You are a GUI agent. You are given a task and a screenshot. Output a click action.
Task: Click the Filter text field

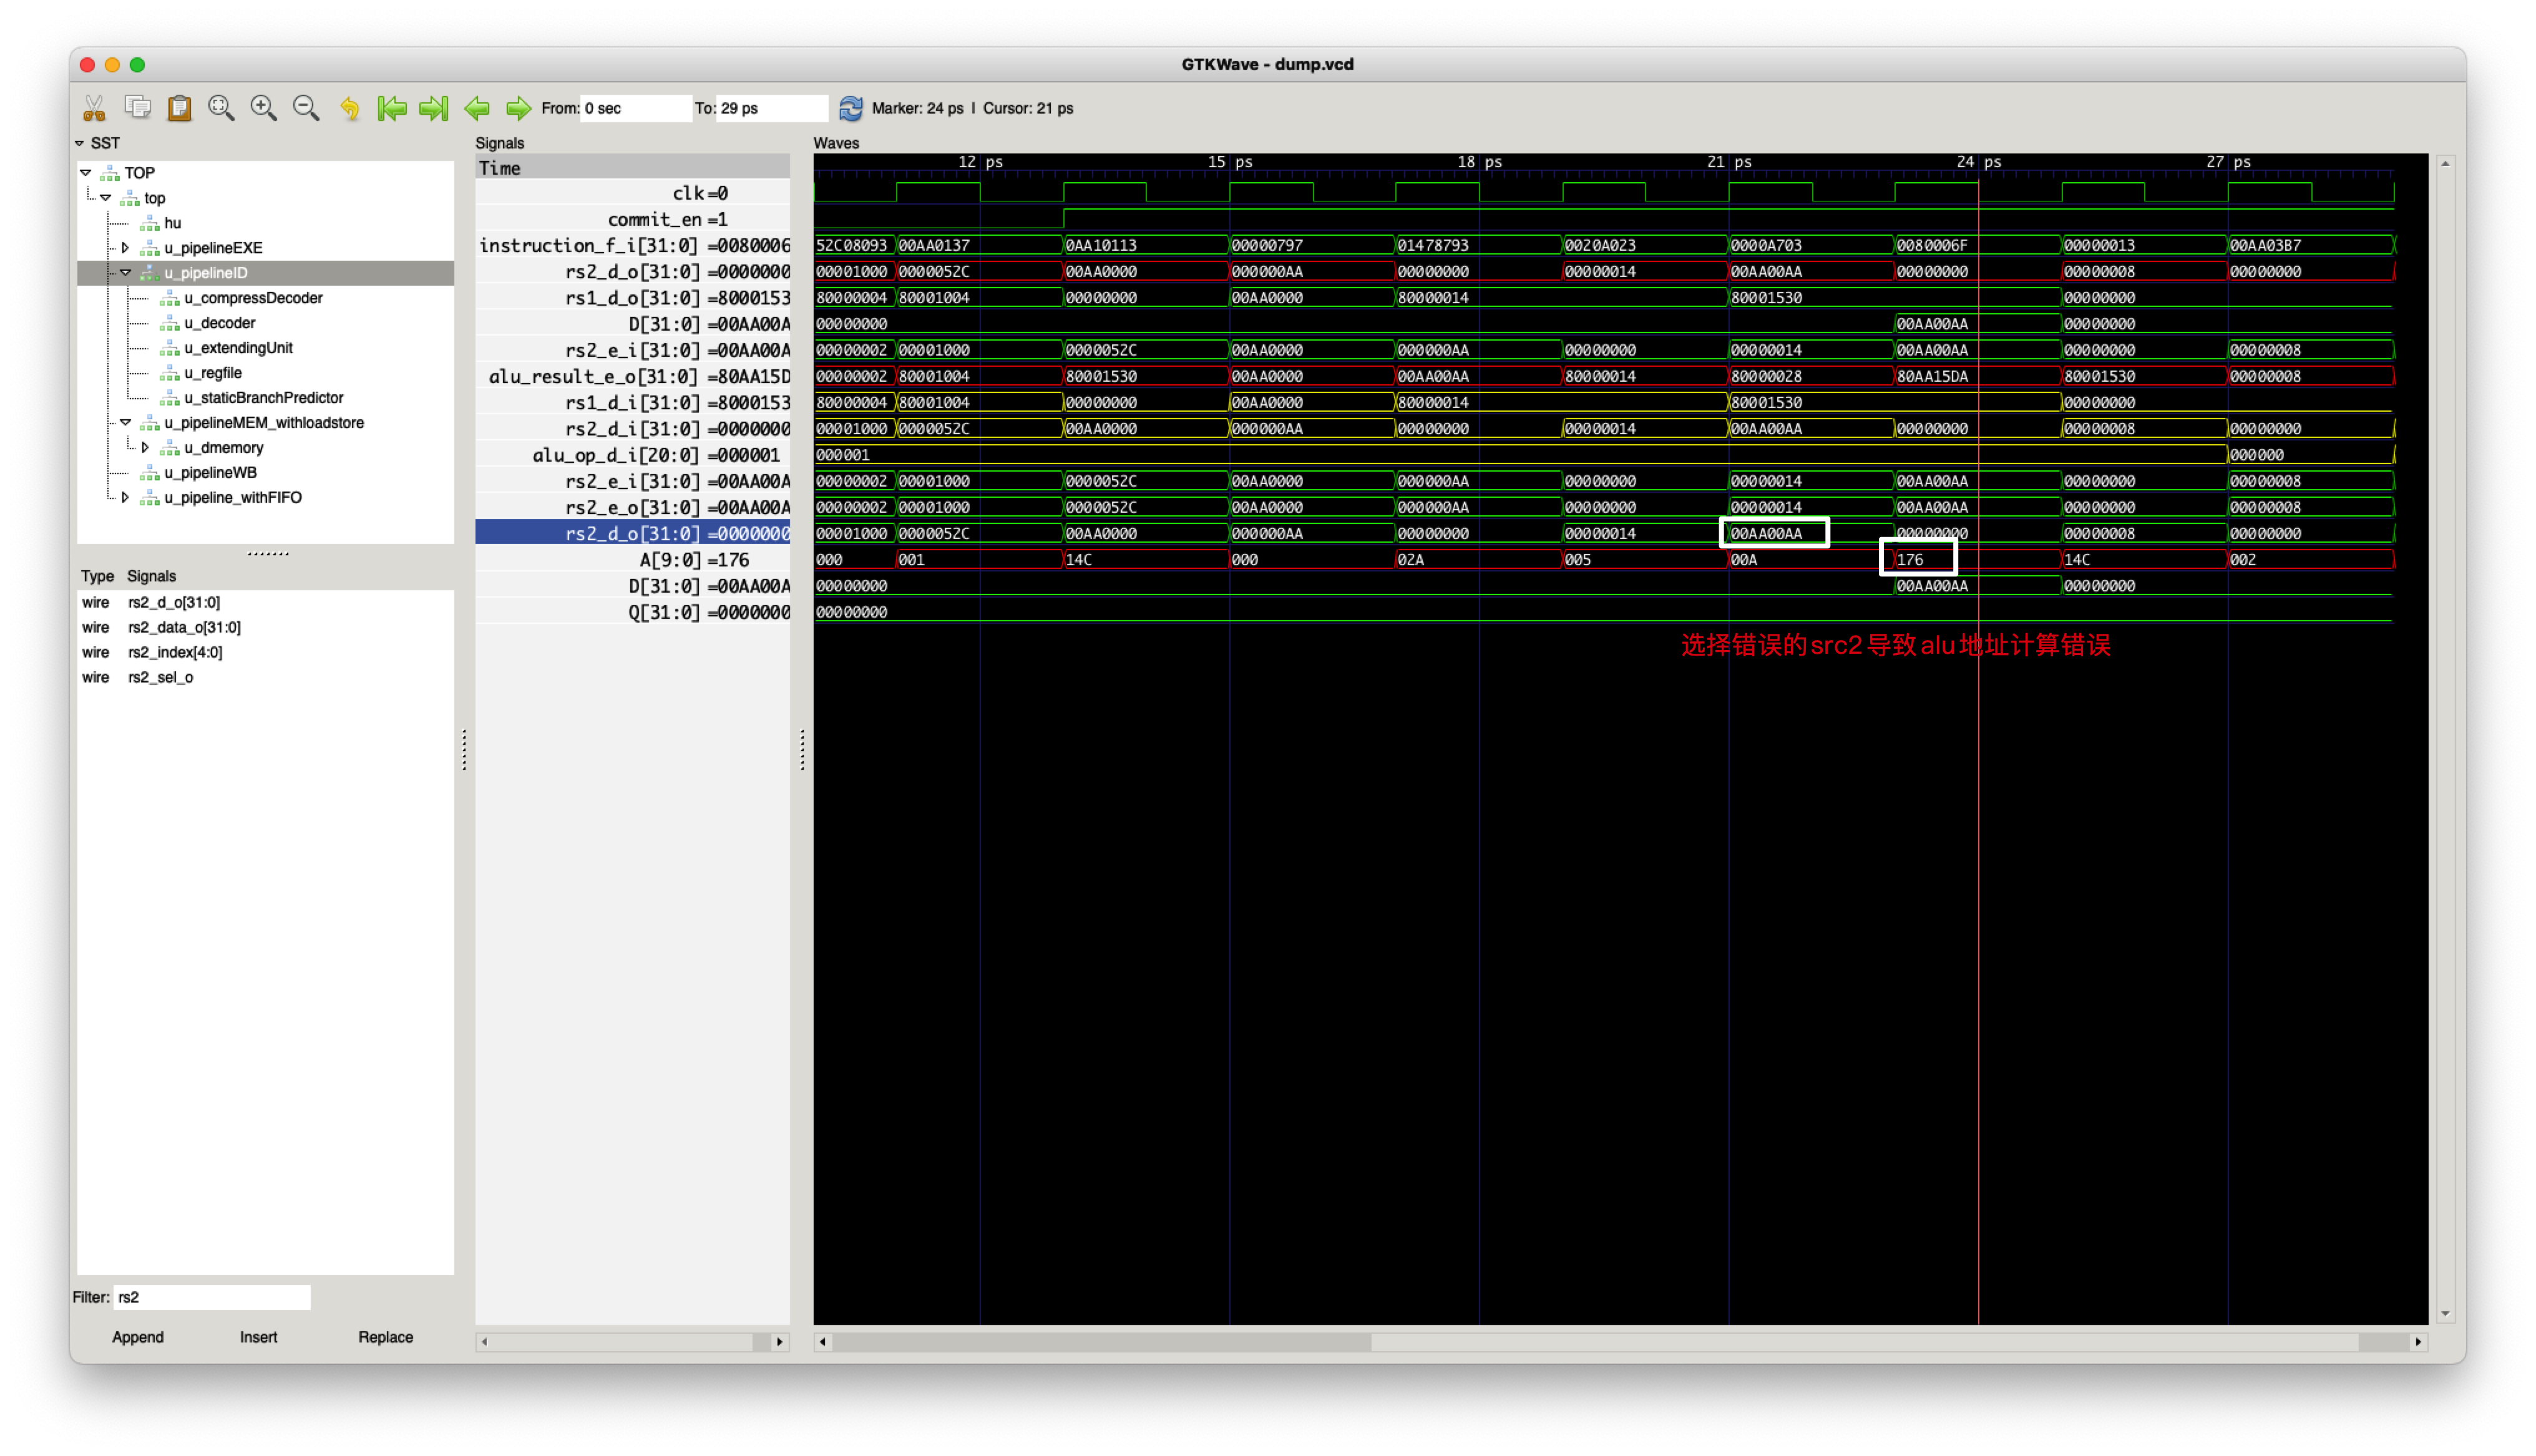(212, 1297)
